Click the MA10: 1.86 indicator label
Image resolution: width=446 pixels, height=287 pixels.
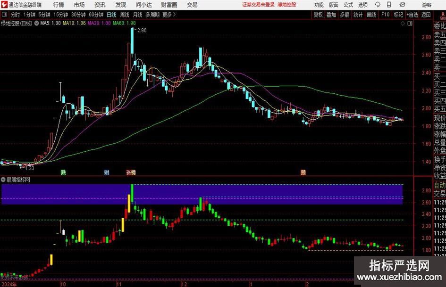point(74,23)
